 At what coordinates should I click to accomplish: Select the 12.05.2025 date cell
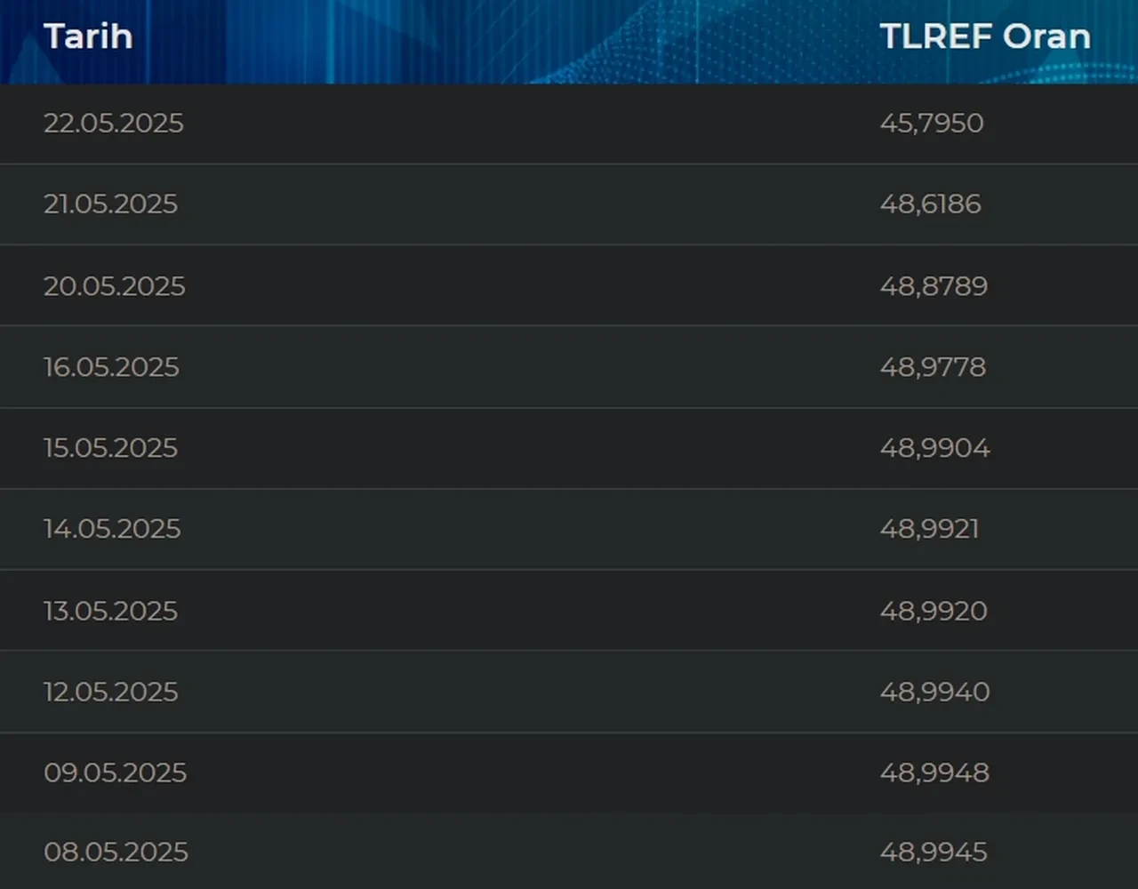click(x=110, y=693)
